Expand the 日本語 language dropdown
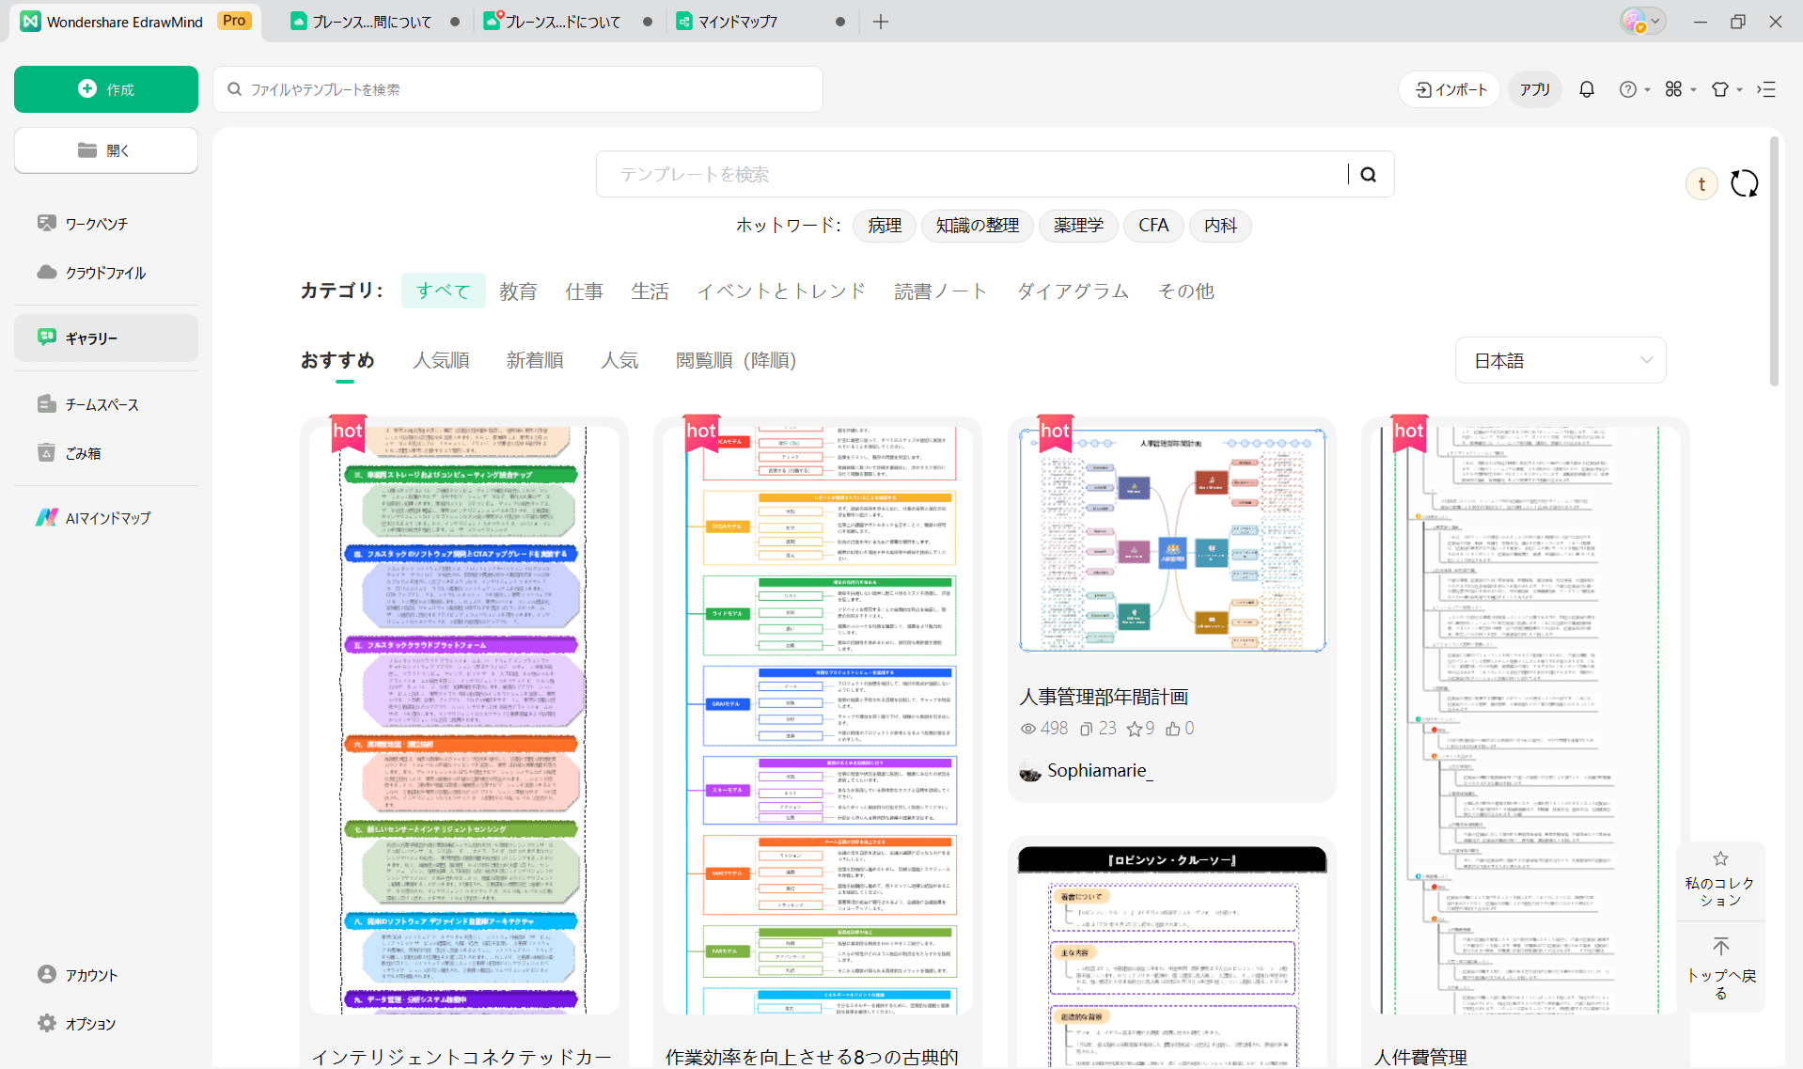This screenshot has width=1803, height=1069. 1560,361
